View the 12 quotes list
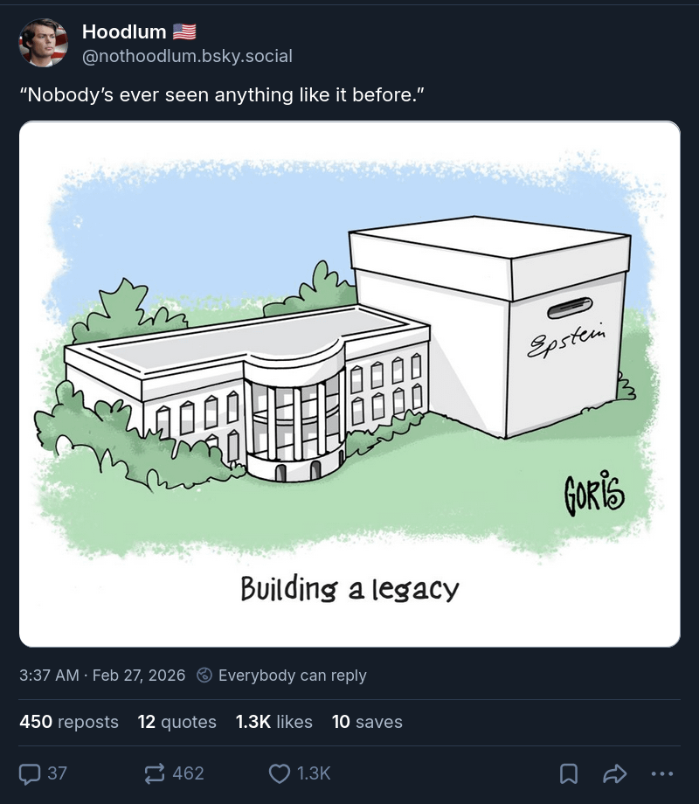Image resolution: width=699 pixels, height=804 pixels. [177, 722]
